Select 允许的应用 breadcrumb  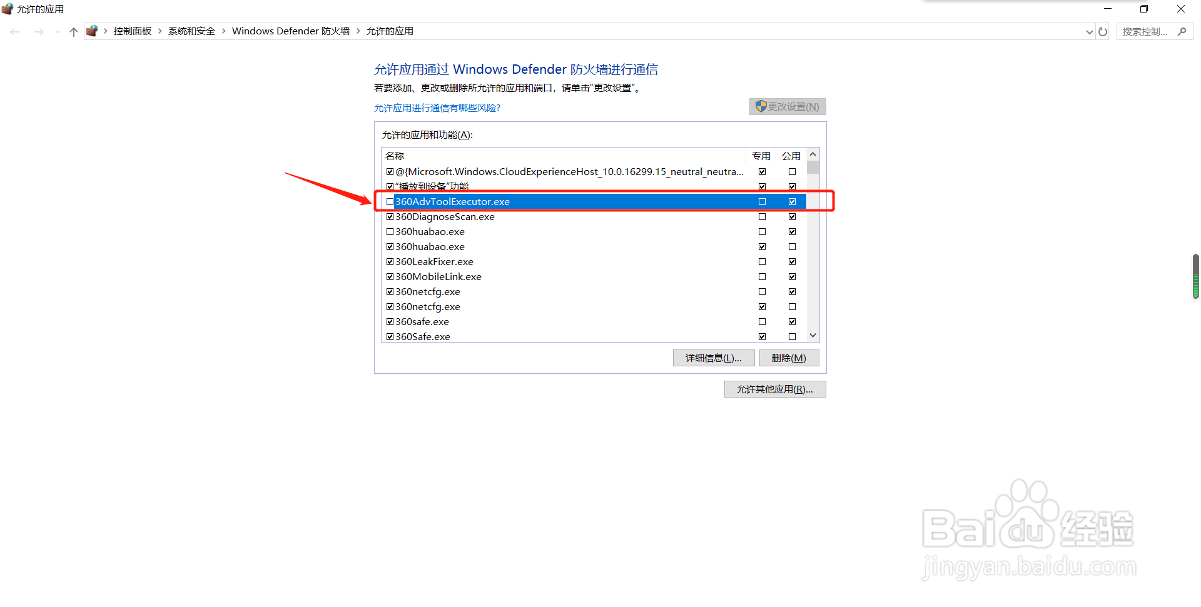390,31
